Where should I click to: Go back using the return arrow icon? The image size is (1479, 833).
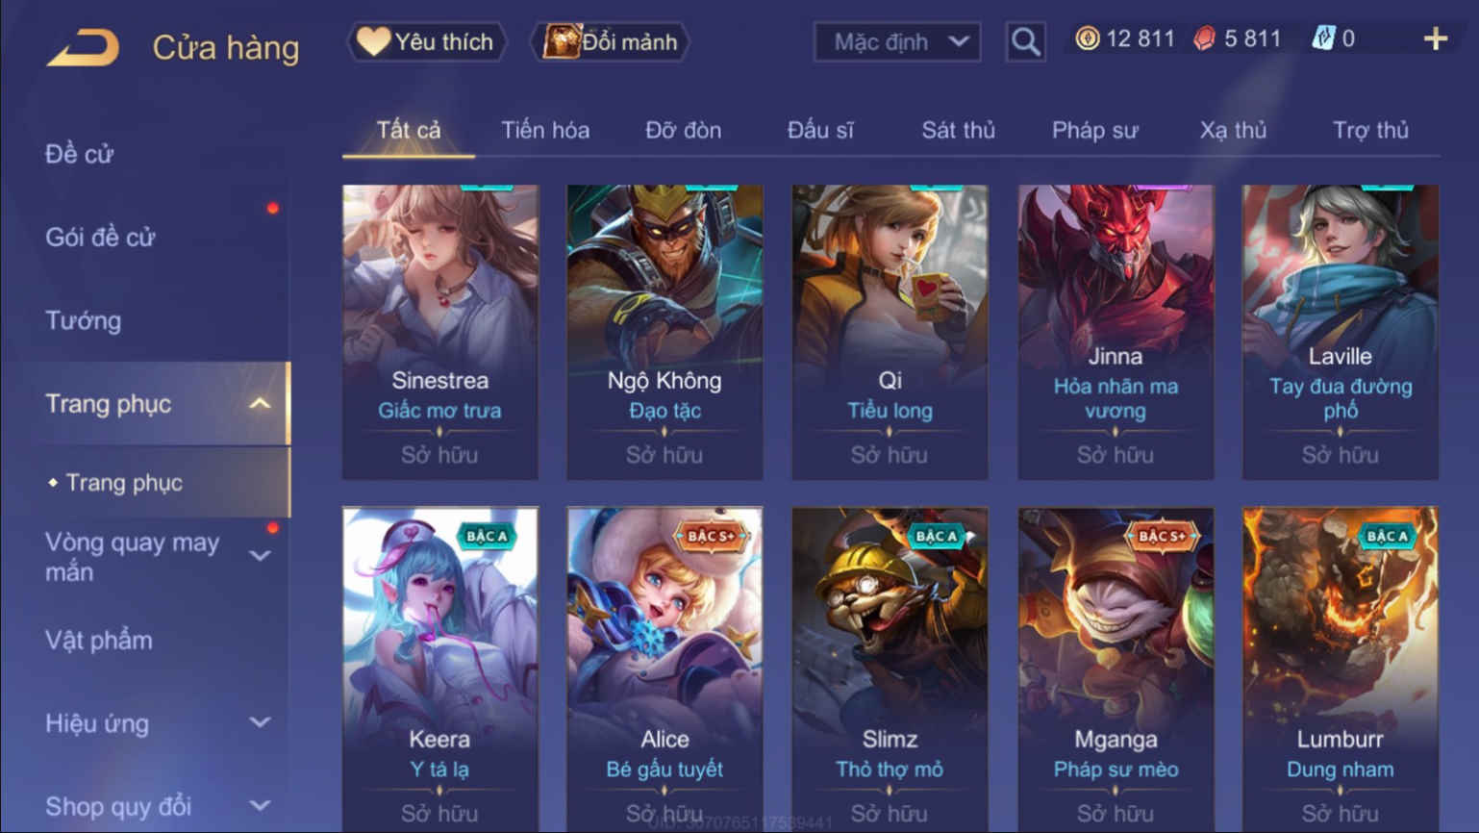coord(84,47)
